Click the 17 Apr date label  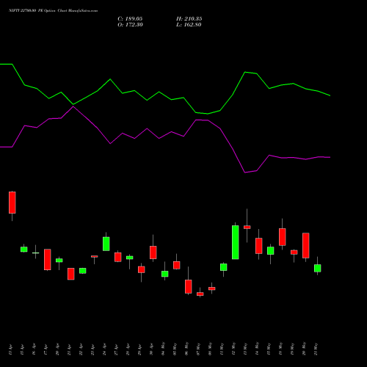click(46, 349)
